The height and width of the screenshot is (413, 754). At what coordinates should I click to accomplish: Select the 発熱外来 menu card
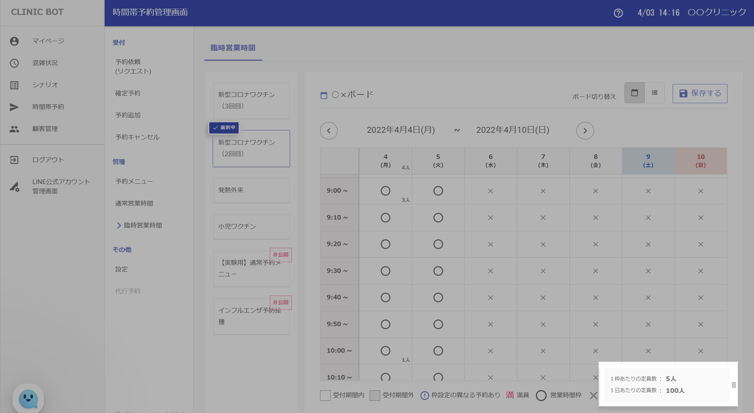click(x=251, y=191)
